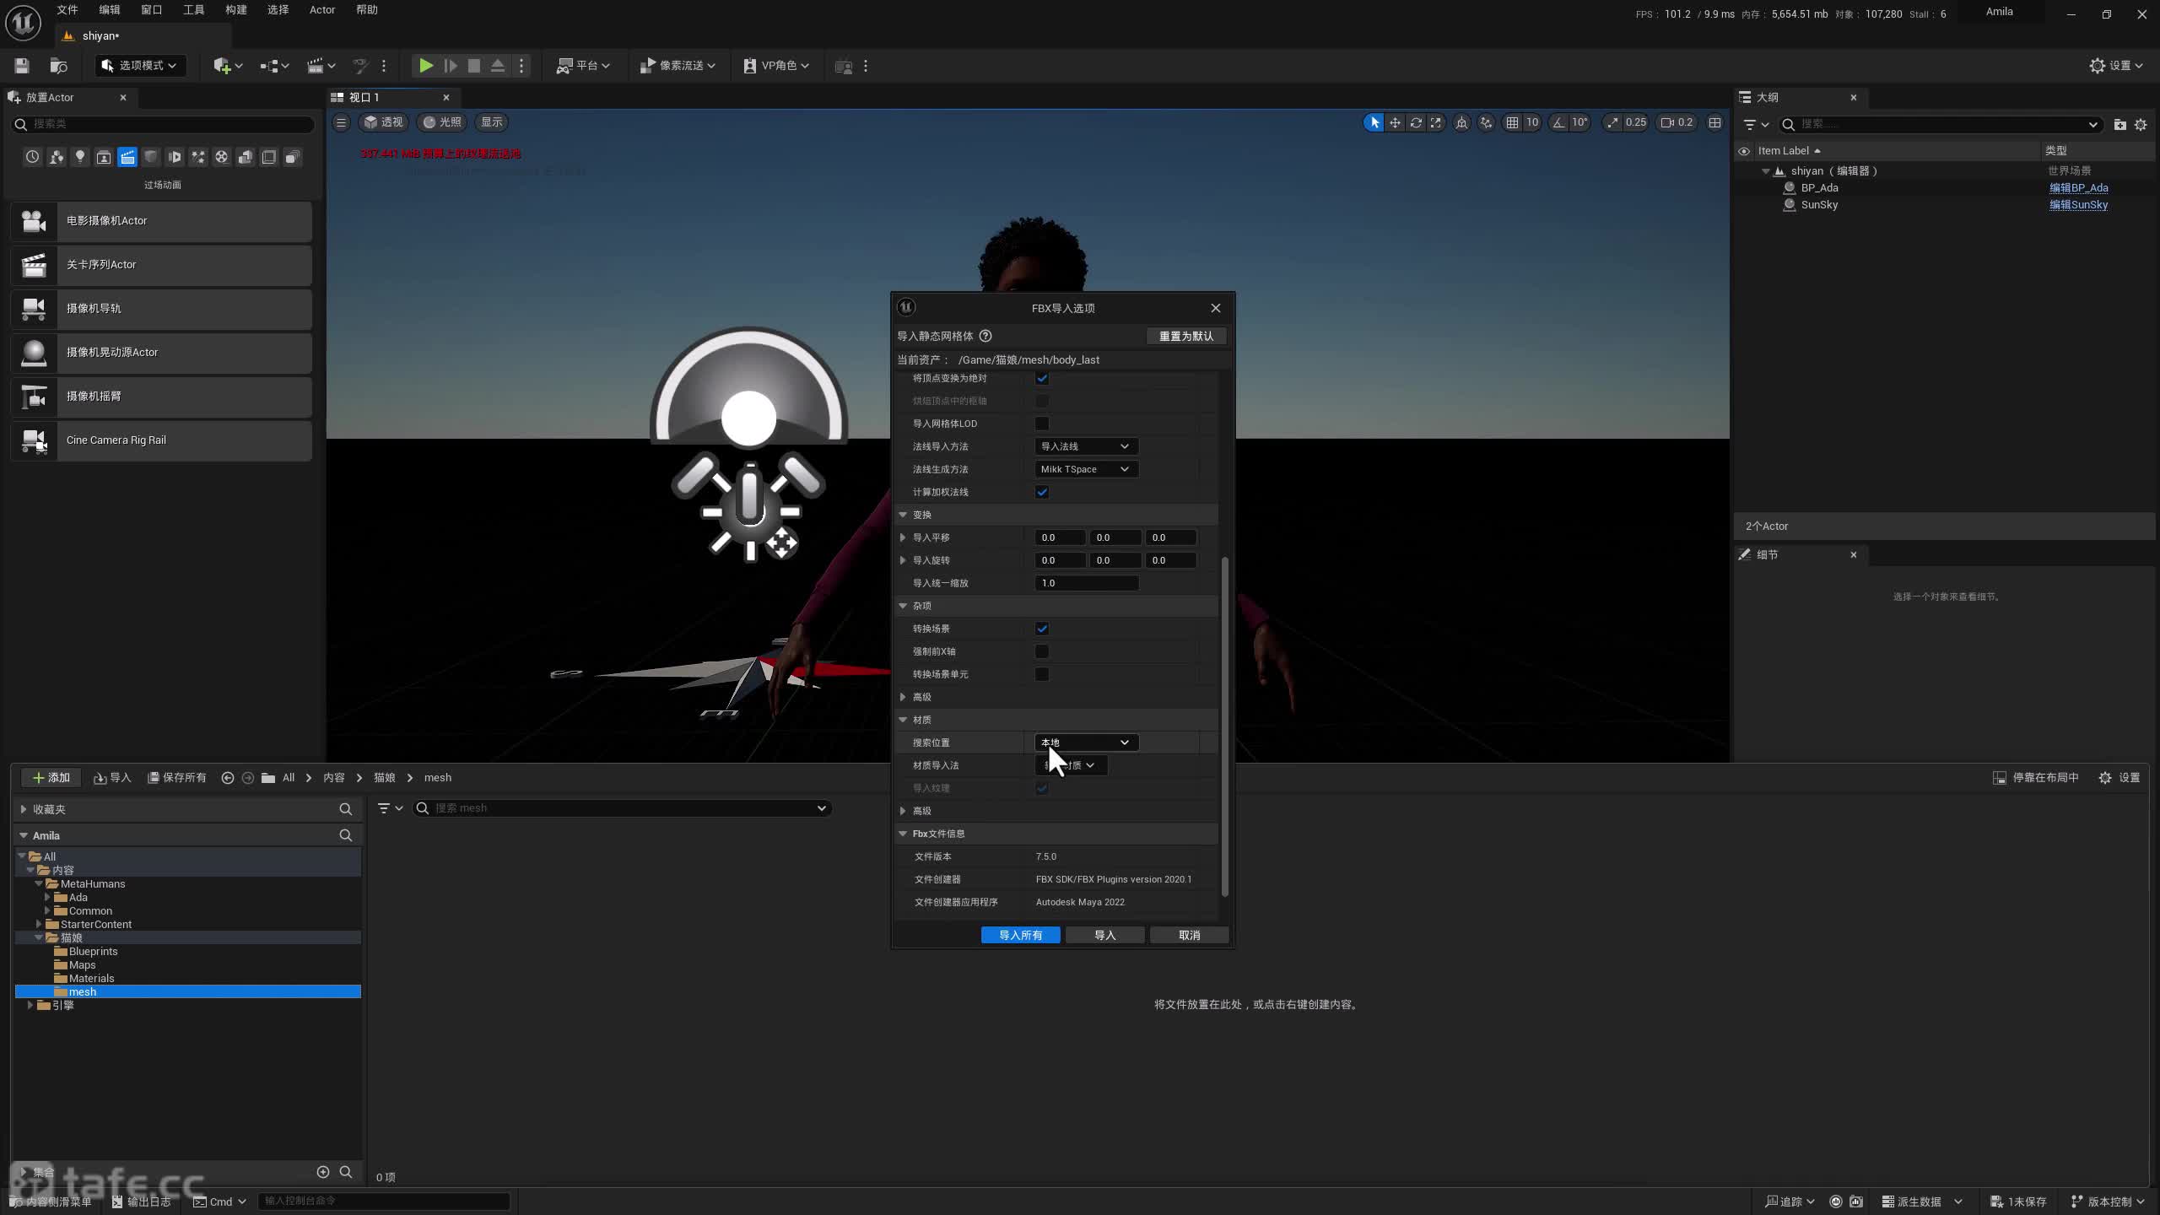Click the 导入所有 button
The width and height of the screenshot is (2160, 1215).
coord(1020,935)
